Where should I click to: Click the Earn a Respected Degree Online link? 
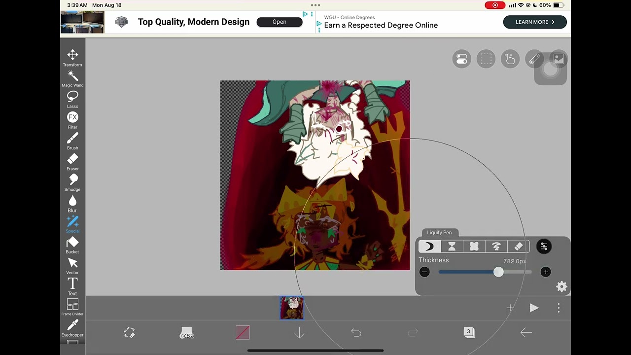381,25
